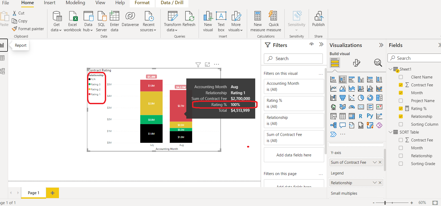
Task: Check the Project Name field
Action: 401,101
